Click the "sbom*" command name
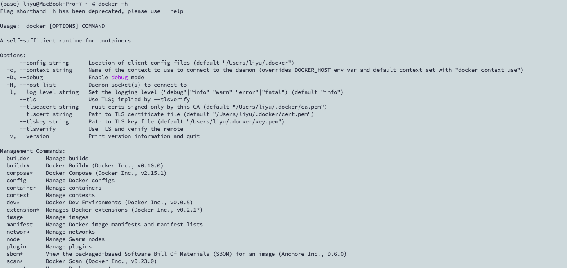The height and width of the screenshot is (268, 567). [x=15, y=254]
